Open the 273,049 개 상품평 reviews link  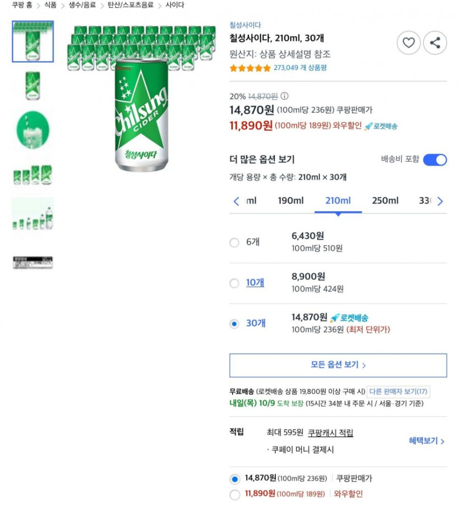point(300,68)
